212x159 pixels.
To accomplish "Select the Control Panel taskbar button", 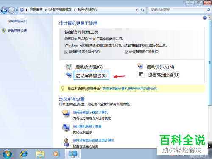I will (x=73, y=154).
